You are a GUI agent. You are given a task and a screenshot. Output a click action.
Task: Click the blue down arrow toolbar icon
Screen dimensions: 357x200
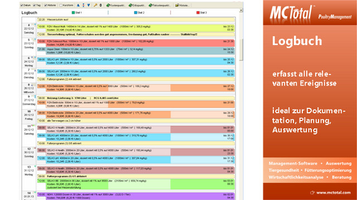pyautogui.click(x=89, y=5)
